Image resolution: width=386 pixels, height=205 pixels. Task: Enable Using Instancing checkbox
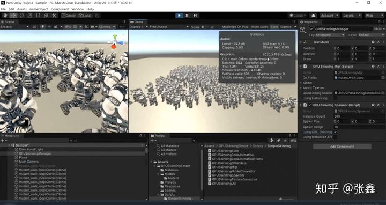tap(335, 98)
